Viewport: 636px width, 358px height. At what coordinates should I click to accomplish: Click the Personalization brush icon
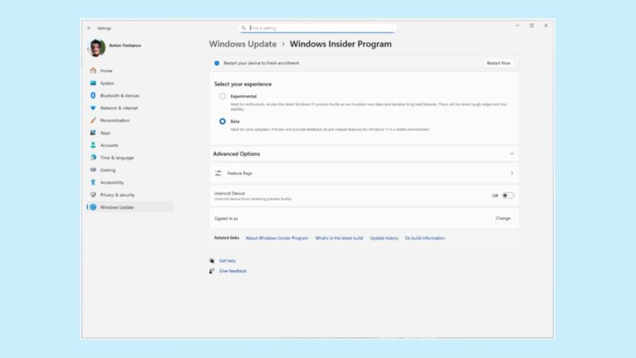click(93, 120)
